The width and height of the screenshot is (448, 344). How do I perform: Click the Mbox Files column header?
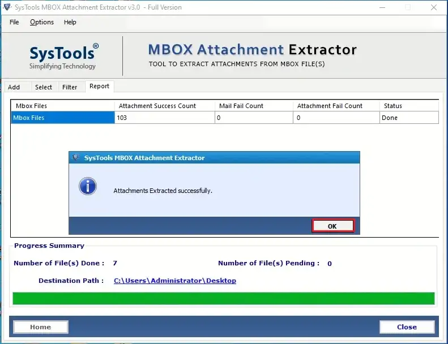(63, 106)
